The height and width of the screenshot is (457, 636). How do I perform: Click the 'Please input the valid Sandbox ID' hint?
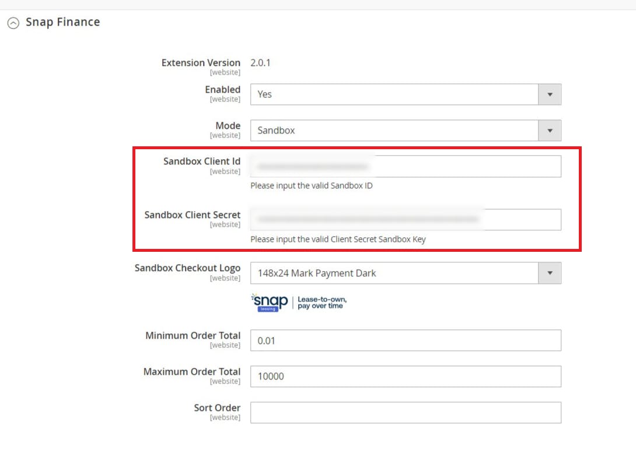312,185
